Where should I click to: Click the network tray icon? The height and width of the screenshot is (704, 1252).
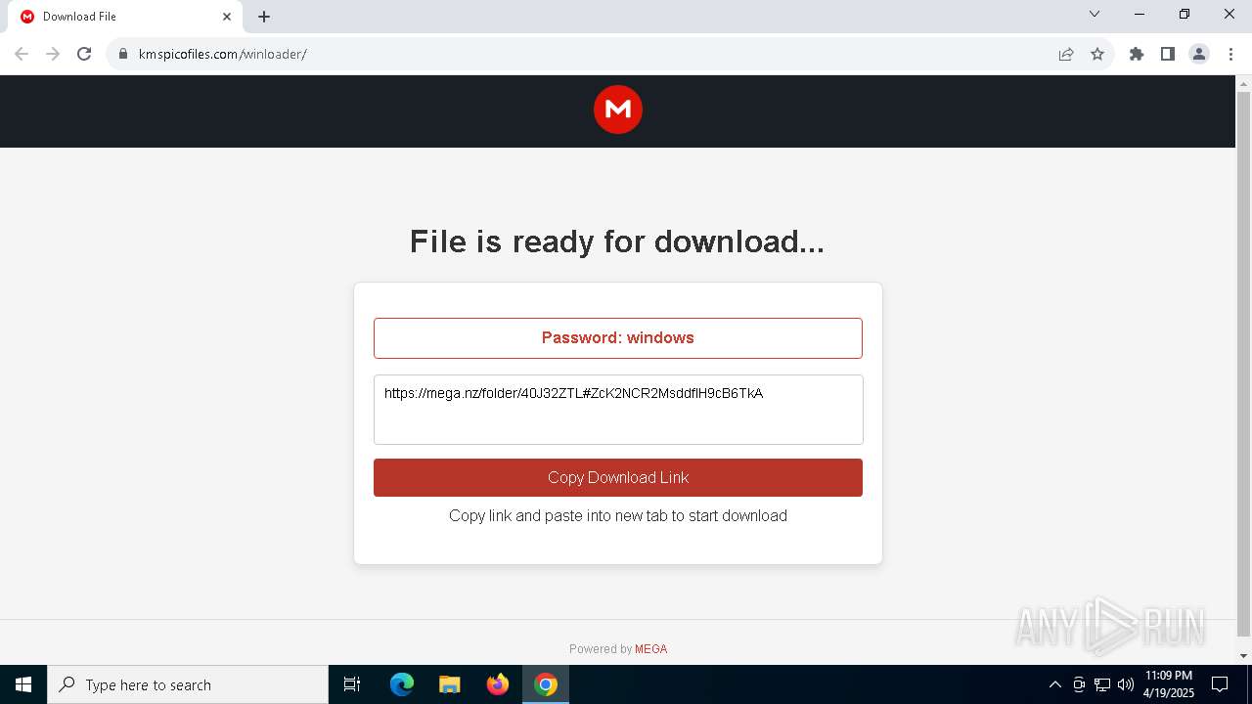(x=1102, y=684)
